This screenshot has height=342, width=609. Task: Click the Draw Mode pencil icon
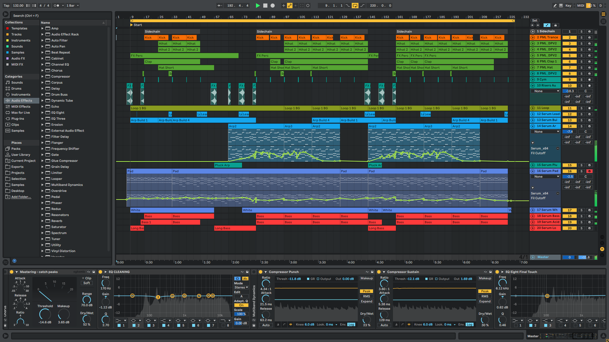555,6
